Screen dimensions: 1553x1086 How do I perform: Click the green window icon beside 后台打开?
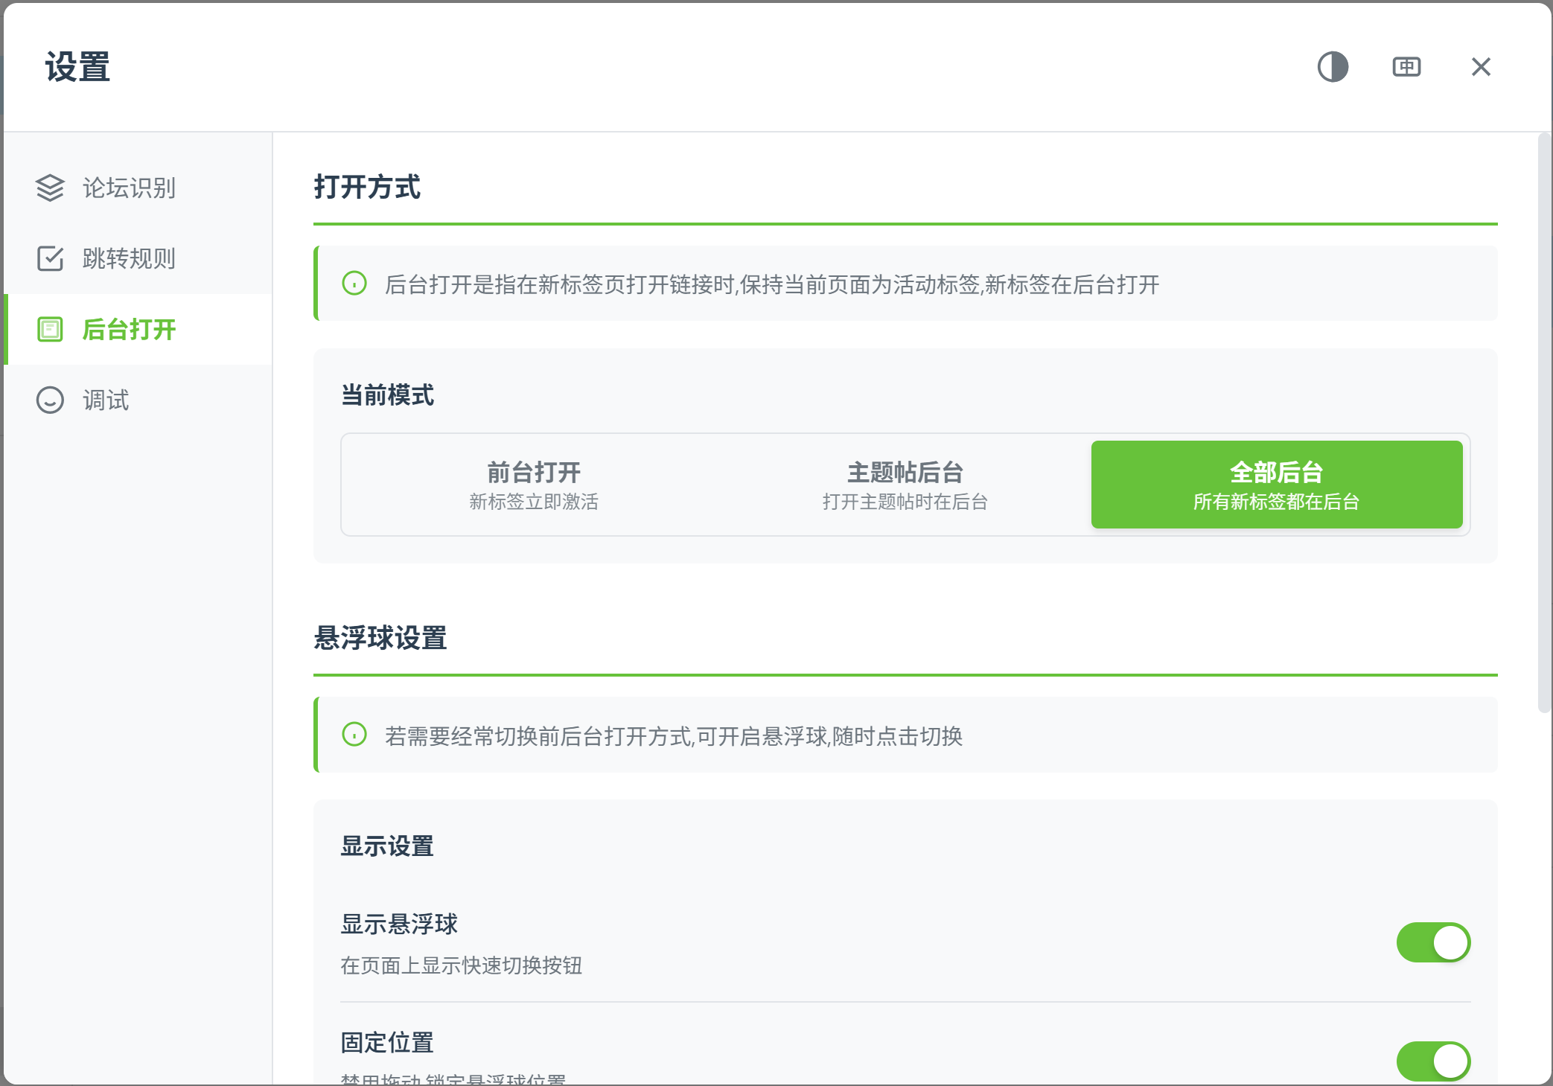click(x=50, y=329)
